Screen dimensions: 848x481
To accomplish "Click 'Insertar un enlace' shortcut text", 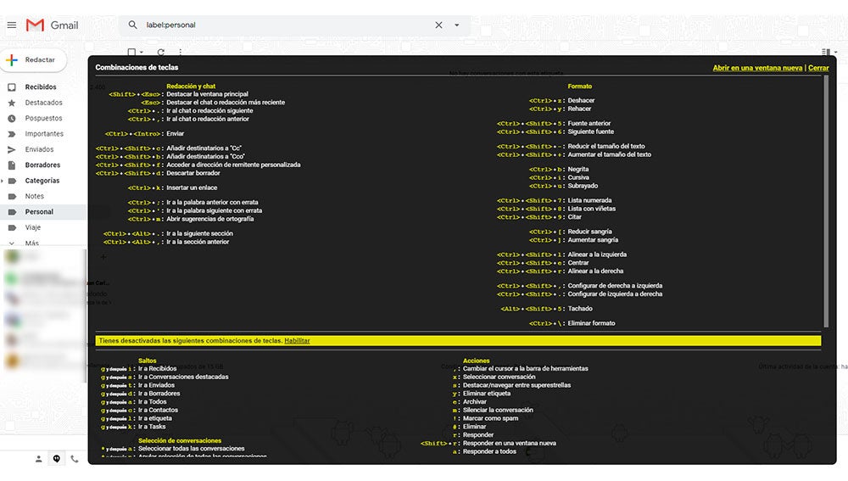I will [192, 187].
